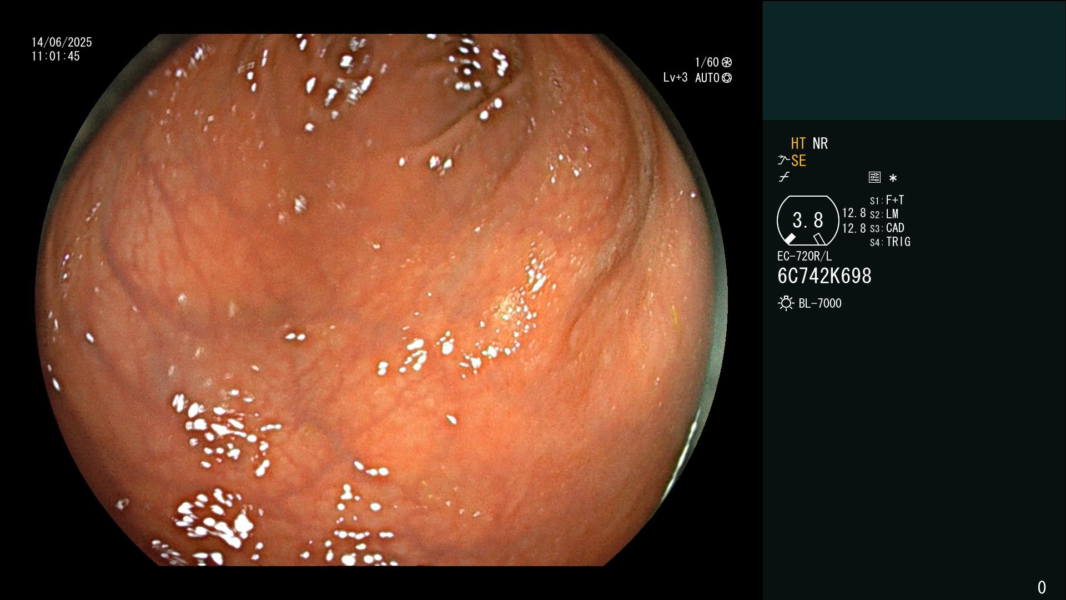
Task: Click the SE structure enhancement label
Action: 798,161
